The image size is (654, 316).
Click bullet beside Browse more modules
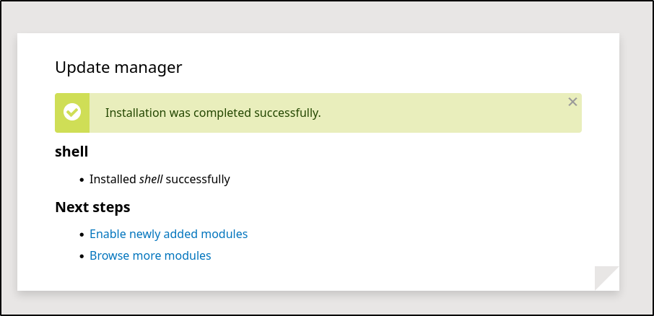tap(82, 256)
